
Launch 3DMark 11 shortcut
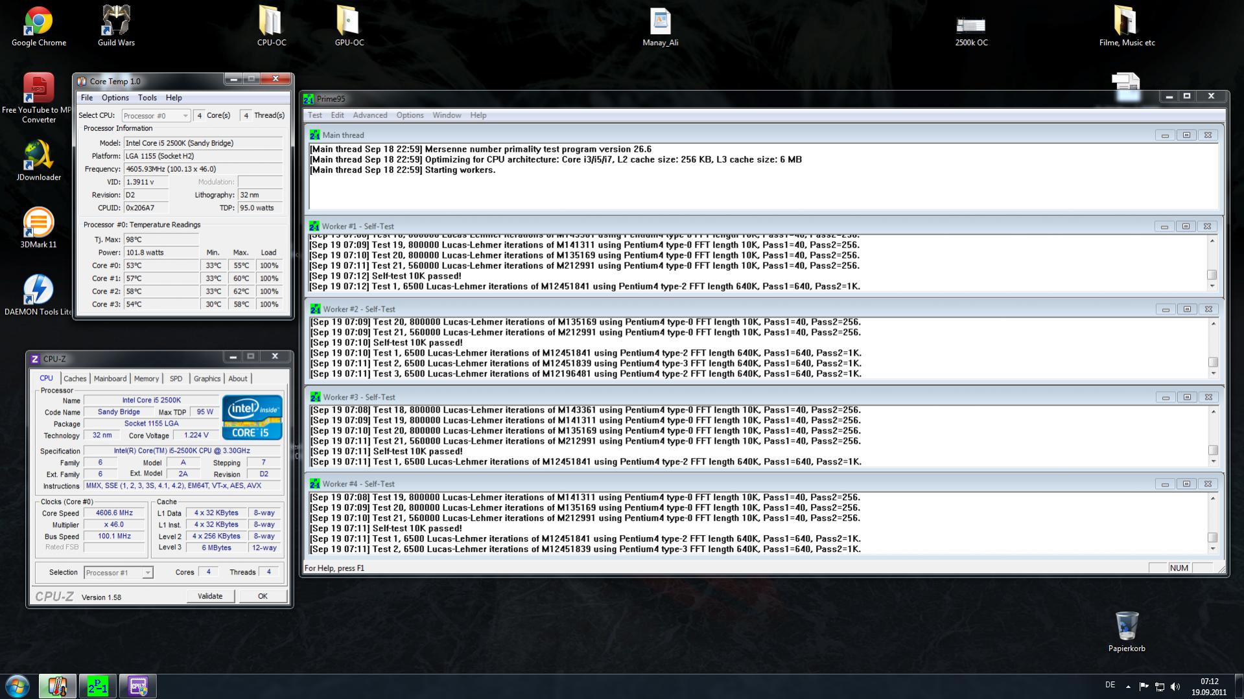point(38,227)
